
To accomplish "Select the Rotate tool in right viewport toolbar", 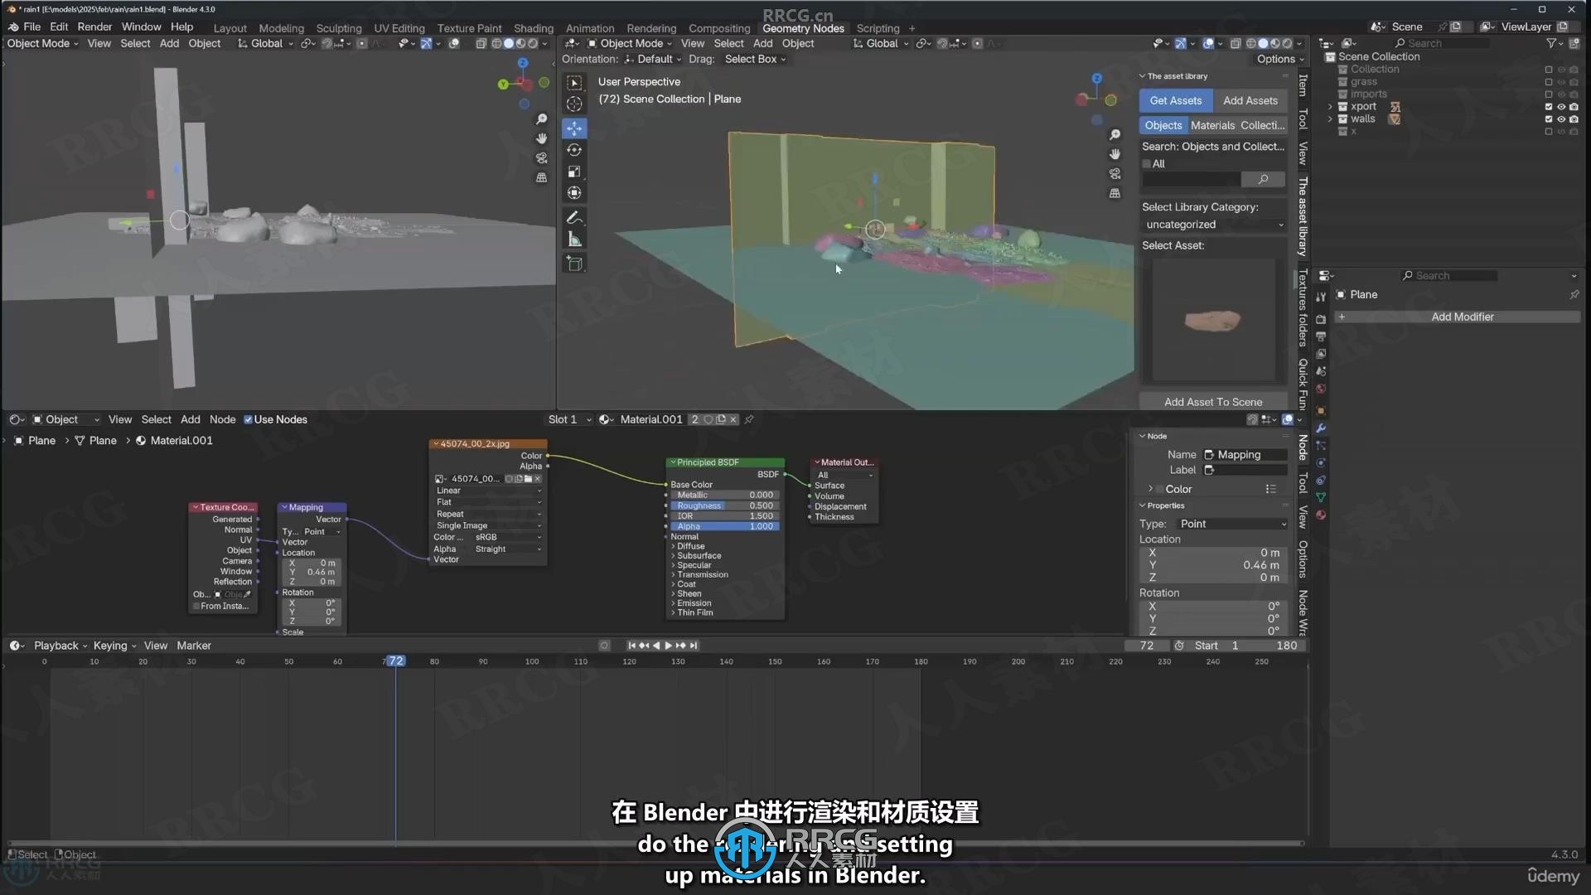I will point(574,150).
